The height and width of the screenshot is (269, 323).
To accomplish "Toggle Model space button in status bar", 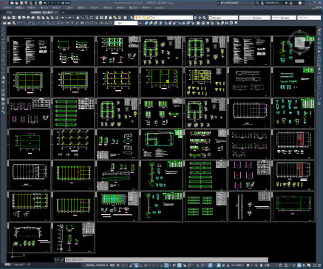I will 112,265.
